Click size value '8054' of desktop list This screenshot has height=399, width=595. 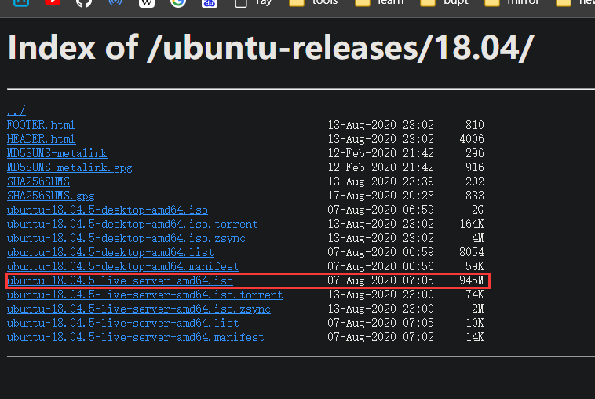472,252
